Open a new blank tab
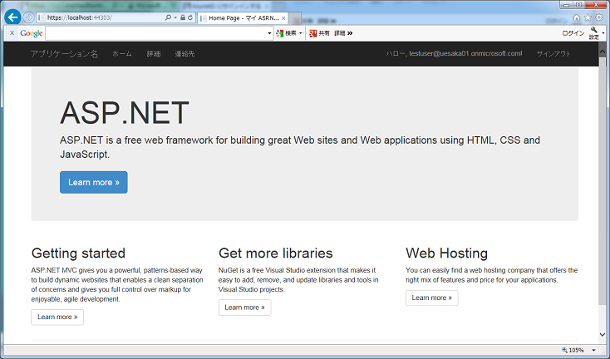 [x=295, y=18]
